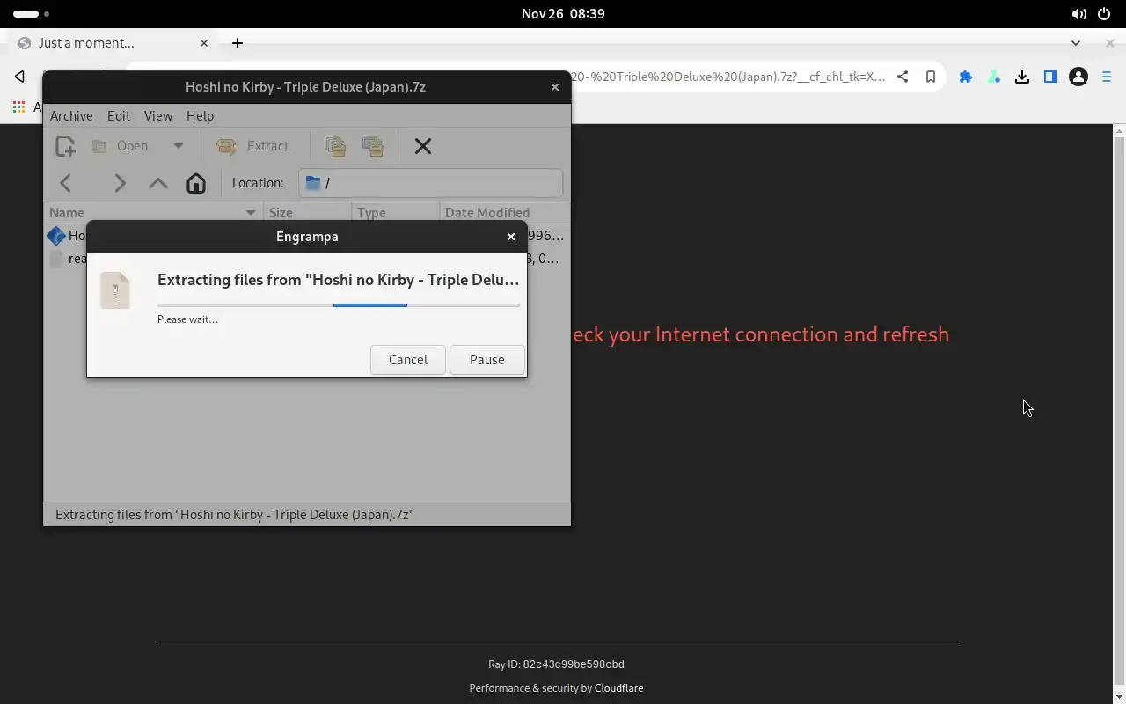The image size is (1126, 704).
Task: Click the stop operation X icon
Action: click(423, 146)
